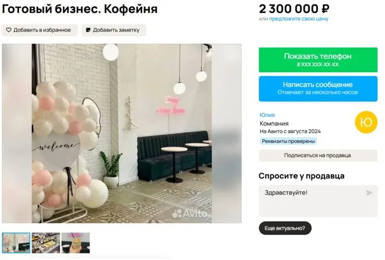Screen dimensions: 385x260
Task: Select the first cafe interior thumbnail
Action: pos(16,243)
